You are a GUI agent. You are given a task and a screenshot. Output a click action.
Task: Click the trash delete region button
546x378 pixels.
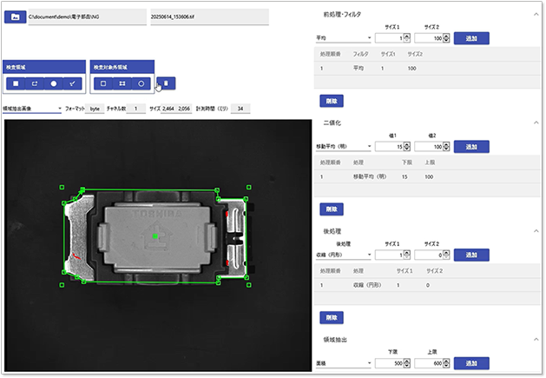(166, 83)
